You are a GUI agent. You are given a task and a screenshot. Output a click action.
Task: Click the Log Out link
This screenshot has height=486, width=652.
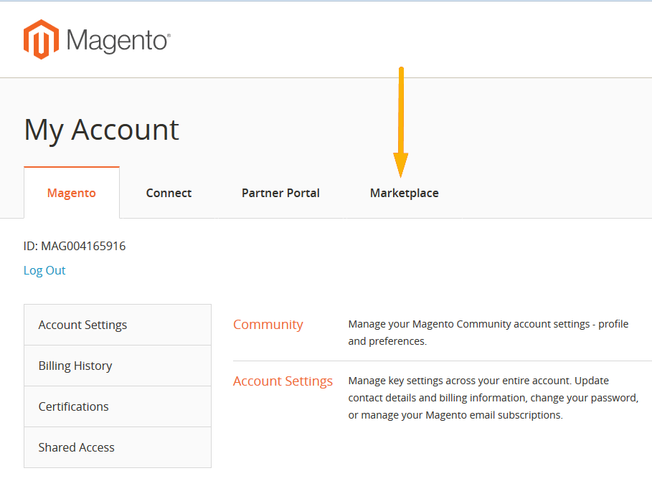(44, 270)
